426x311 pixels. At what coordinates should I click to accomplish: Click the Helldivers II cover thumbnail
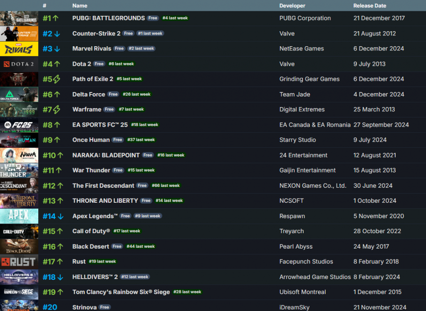(x=19, y=277)
